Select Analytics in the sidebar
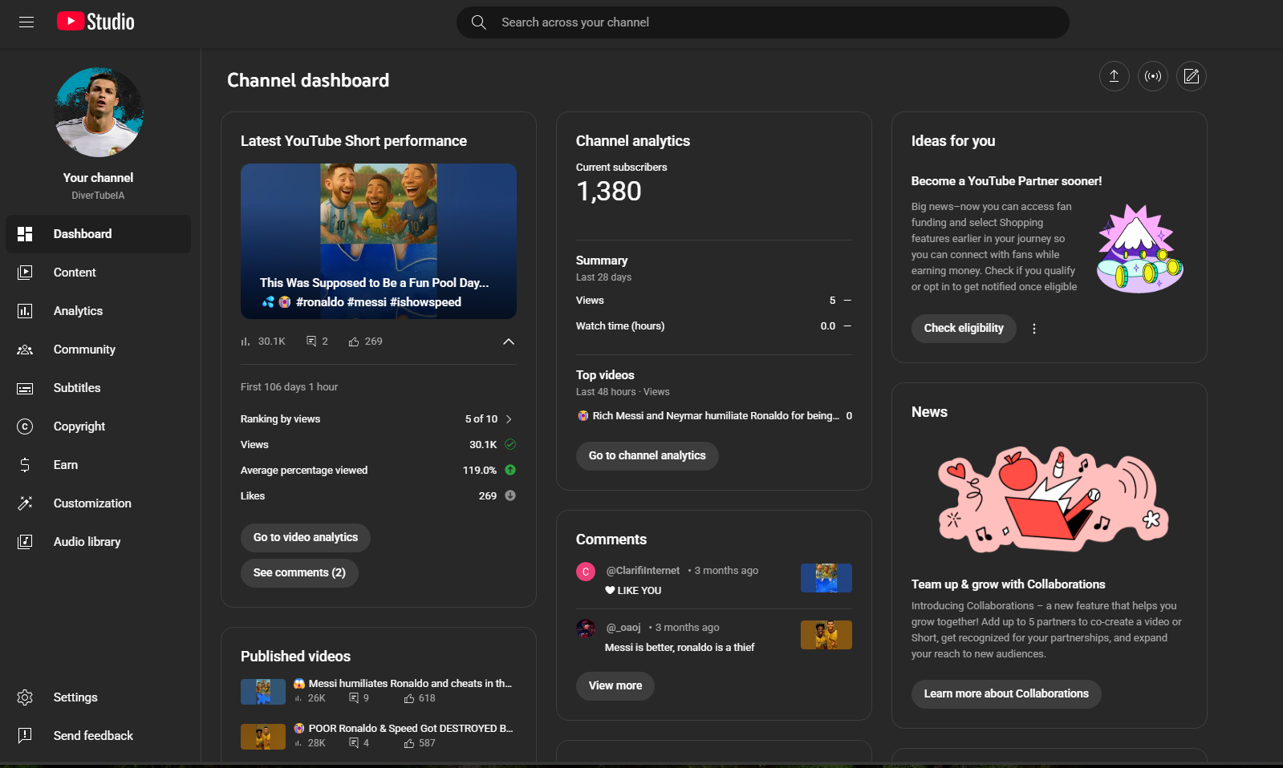The image size is (1283, 768). [x=78, y=311]
